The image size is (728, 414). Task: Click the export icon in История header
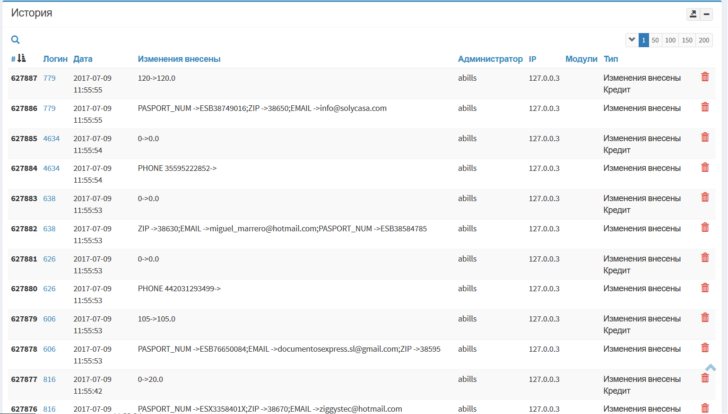pyautogui.click(x=693, y=14)
